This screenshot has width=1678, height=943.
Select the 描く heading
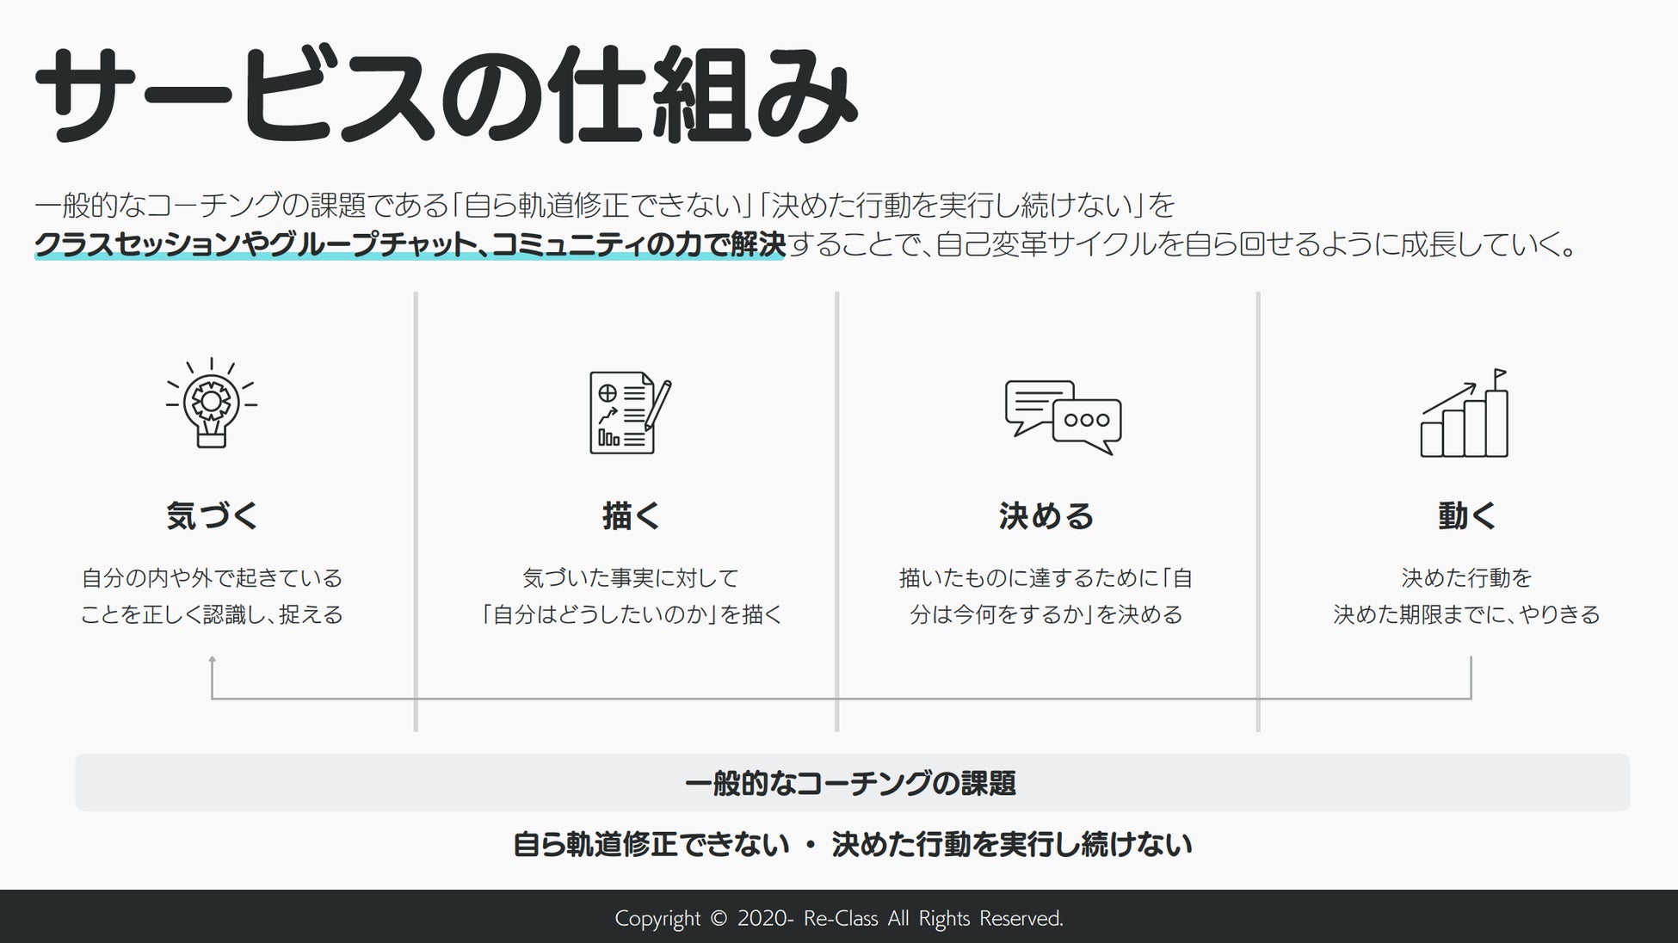point(631,516)
